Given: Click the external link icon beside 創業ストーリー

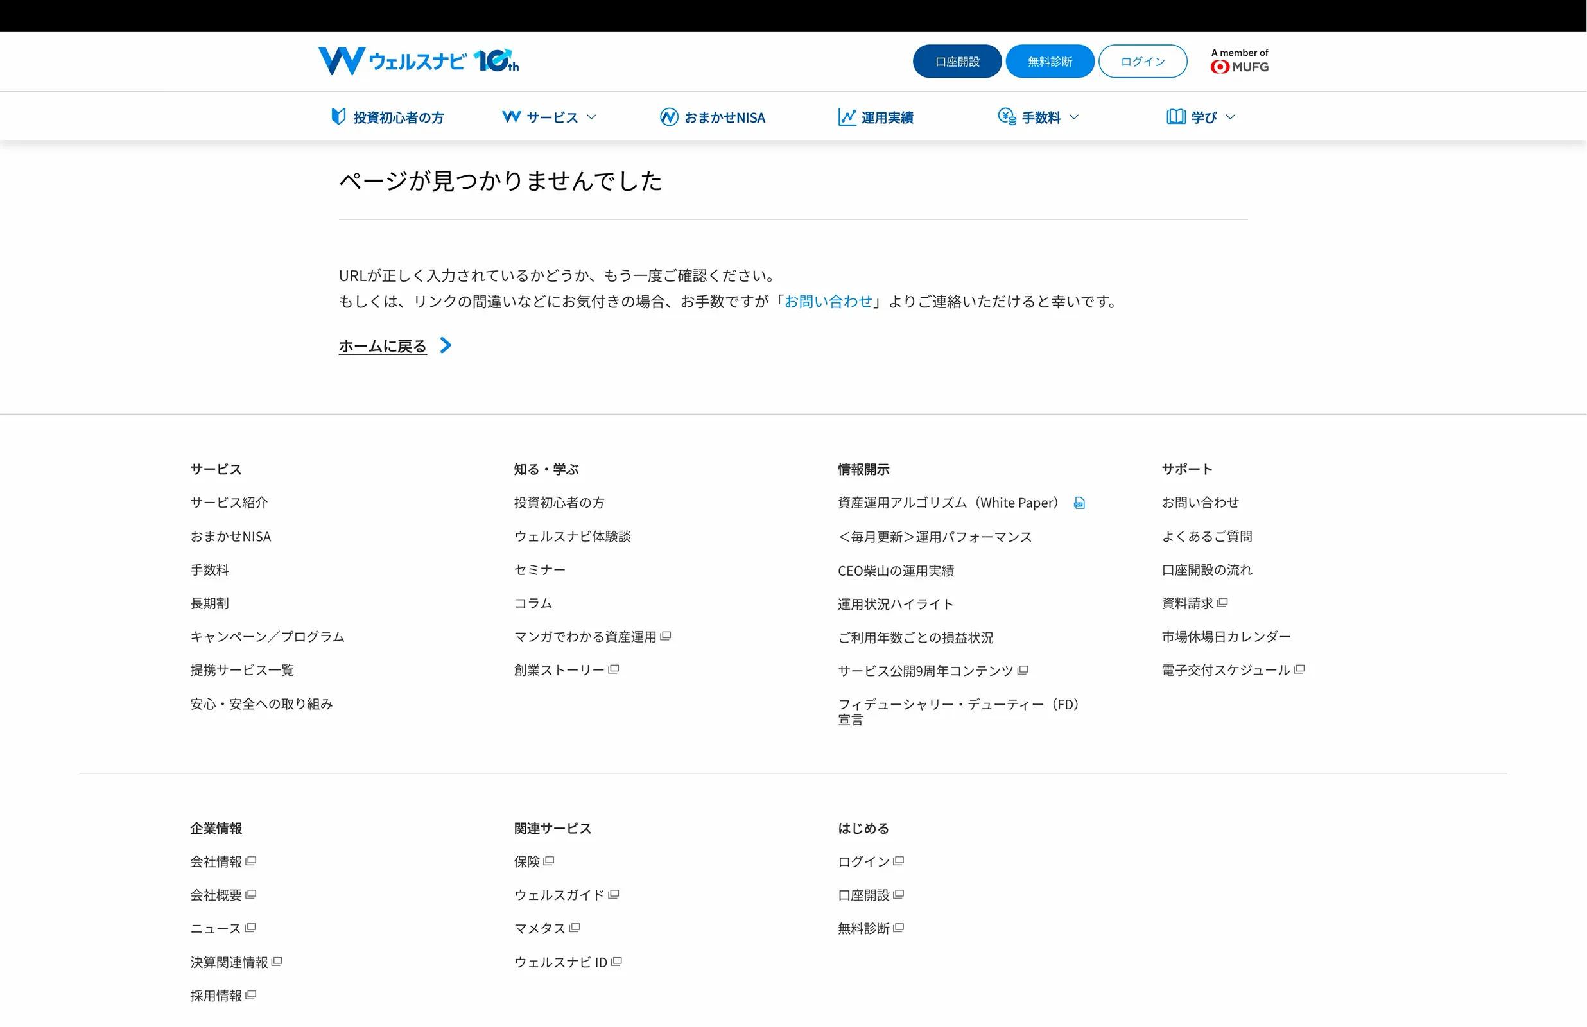Looking at the screenshot, I should [x=614, y=669].
